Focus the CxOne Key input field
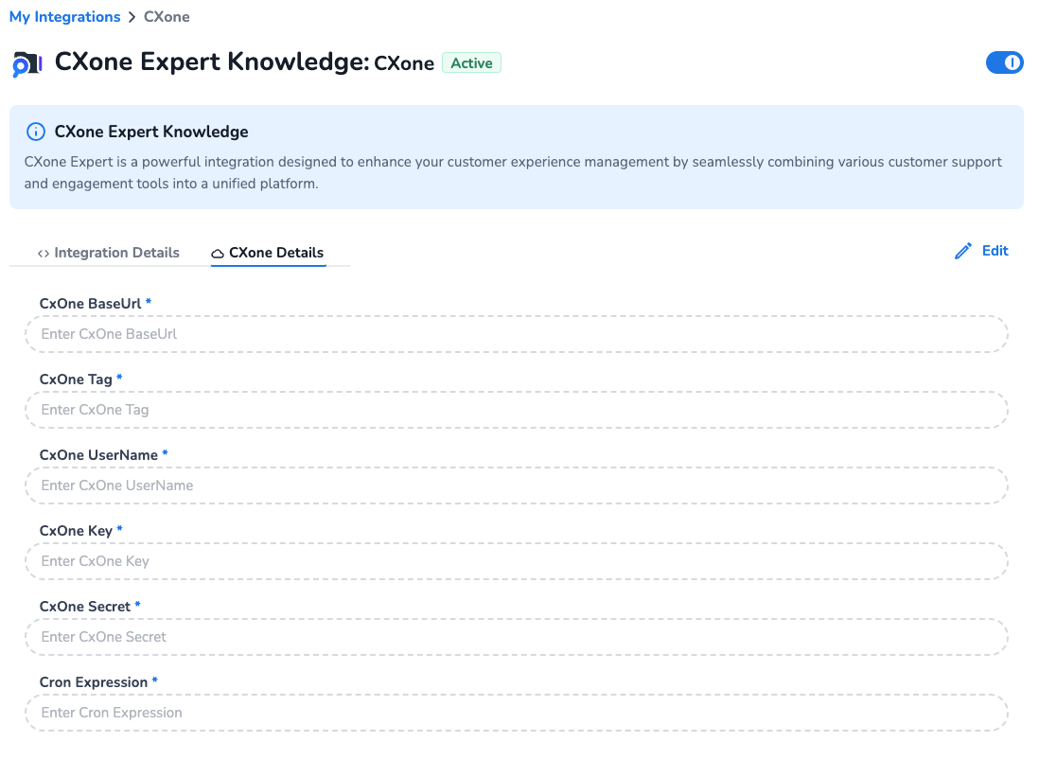 517,561
